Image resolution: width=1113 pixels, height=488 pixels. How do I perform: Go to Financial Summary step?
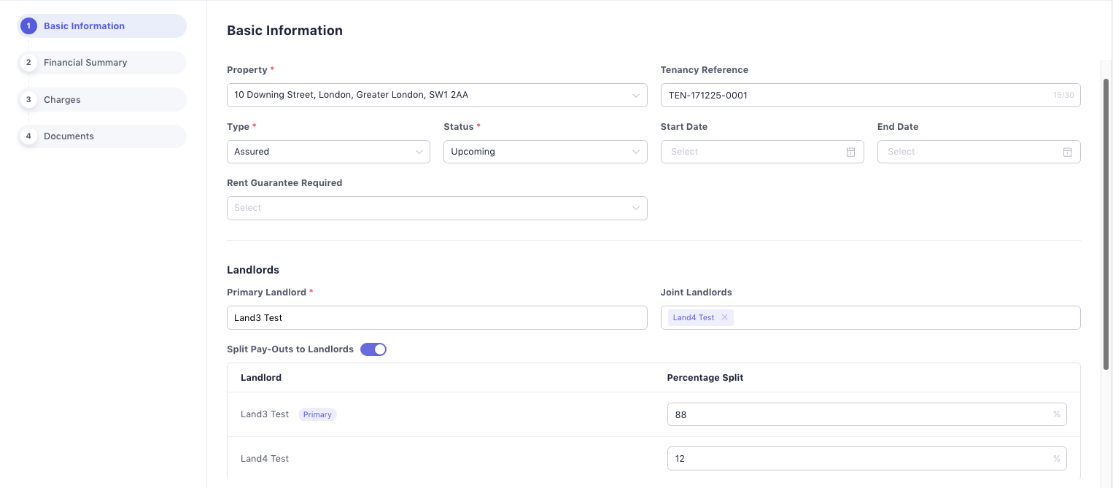coord(85,63)
